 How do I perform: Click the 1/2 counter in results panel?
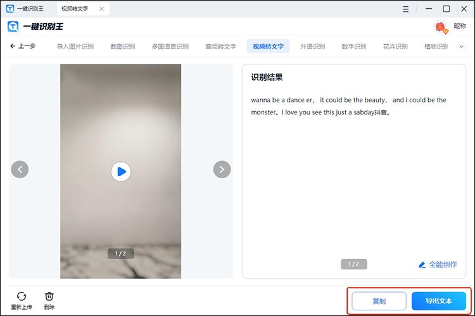tap(354, 264)
